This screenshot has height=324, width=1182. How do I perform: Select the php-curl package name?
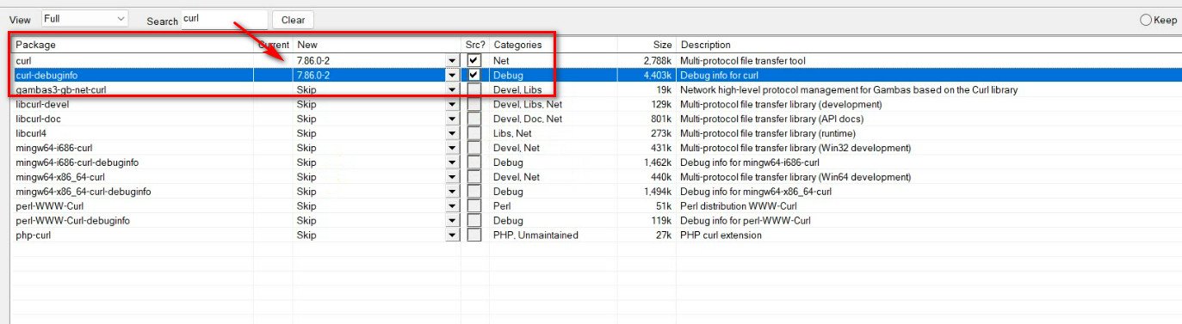point(34,236)
